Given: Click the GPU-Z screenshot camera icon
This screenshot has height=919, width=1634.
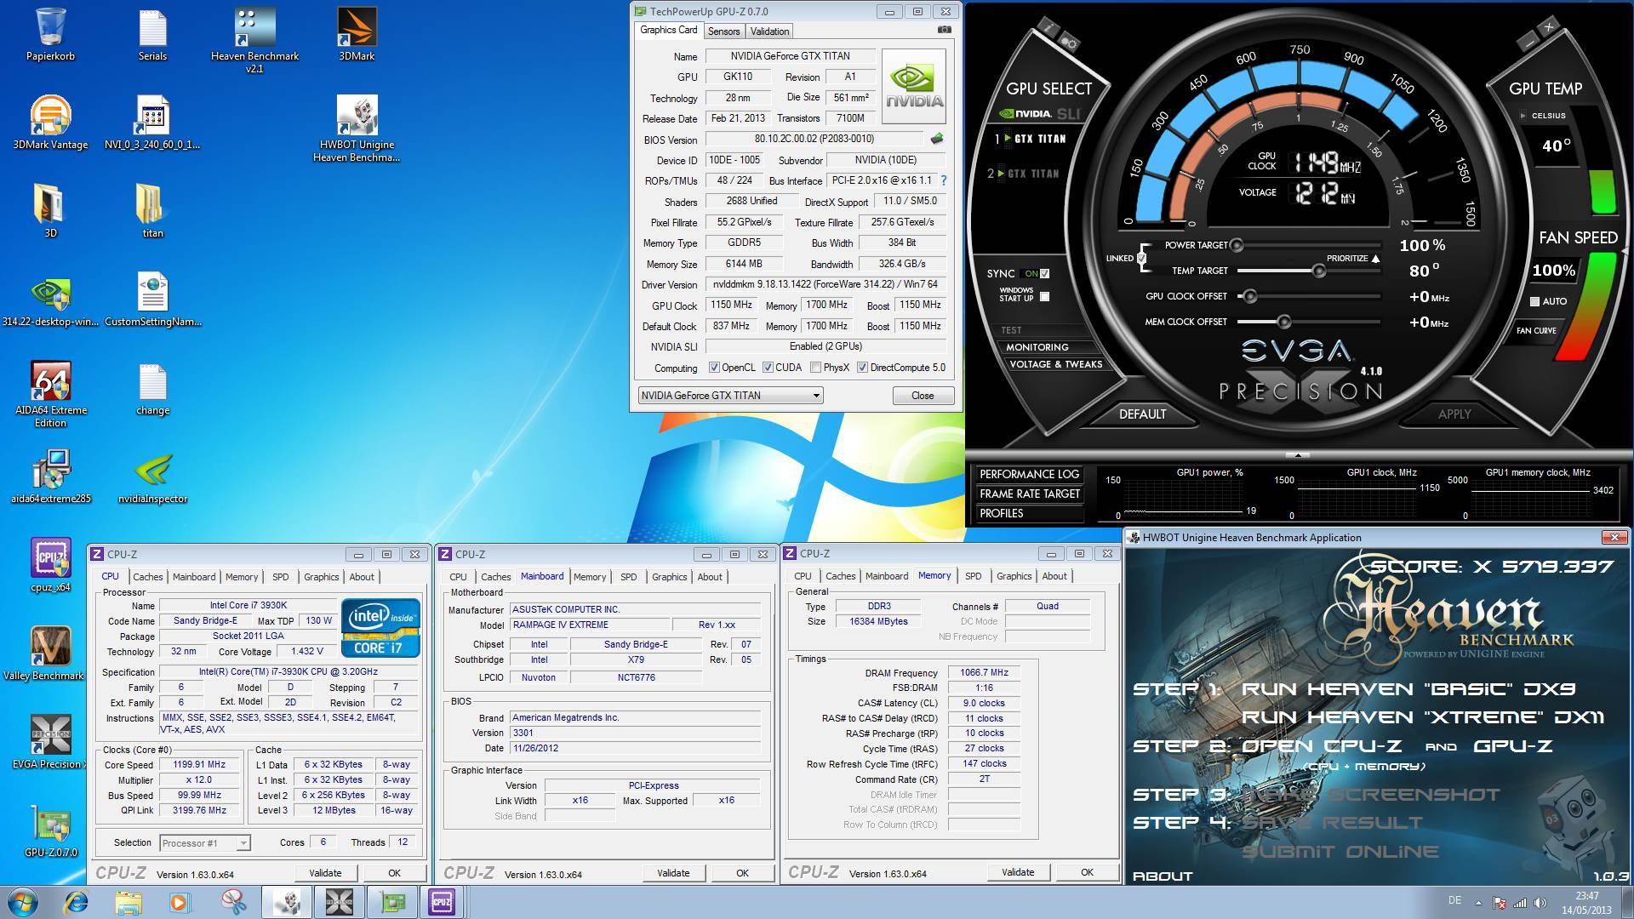Looking at the screenshot, I should pyautogui.click(x=944, y=30).
